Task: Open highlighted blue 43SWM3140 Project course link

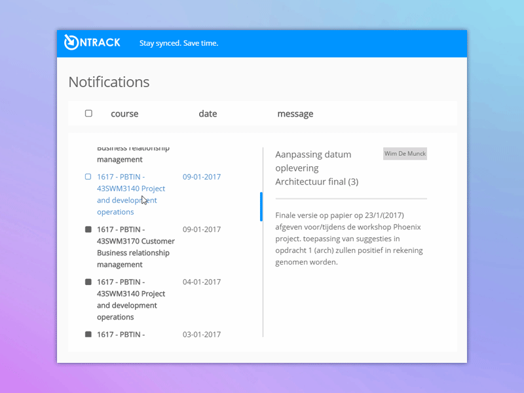Action: click(131, 194)
